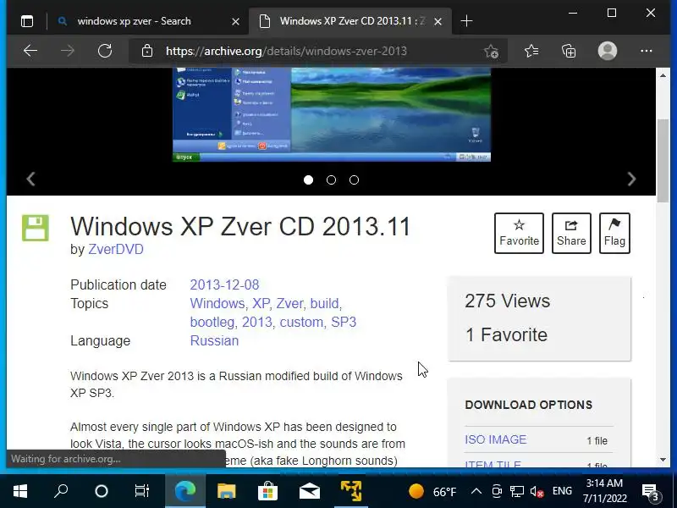
Task: Show previous carousel image
Action: (30, 179)
